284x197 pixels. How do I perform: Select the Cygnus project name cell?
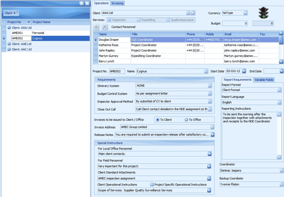point(61,38)
